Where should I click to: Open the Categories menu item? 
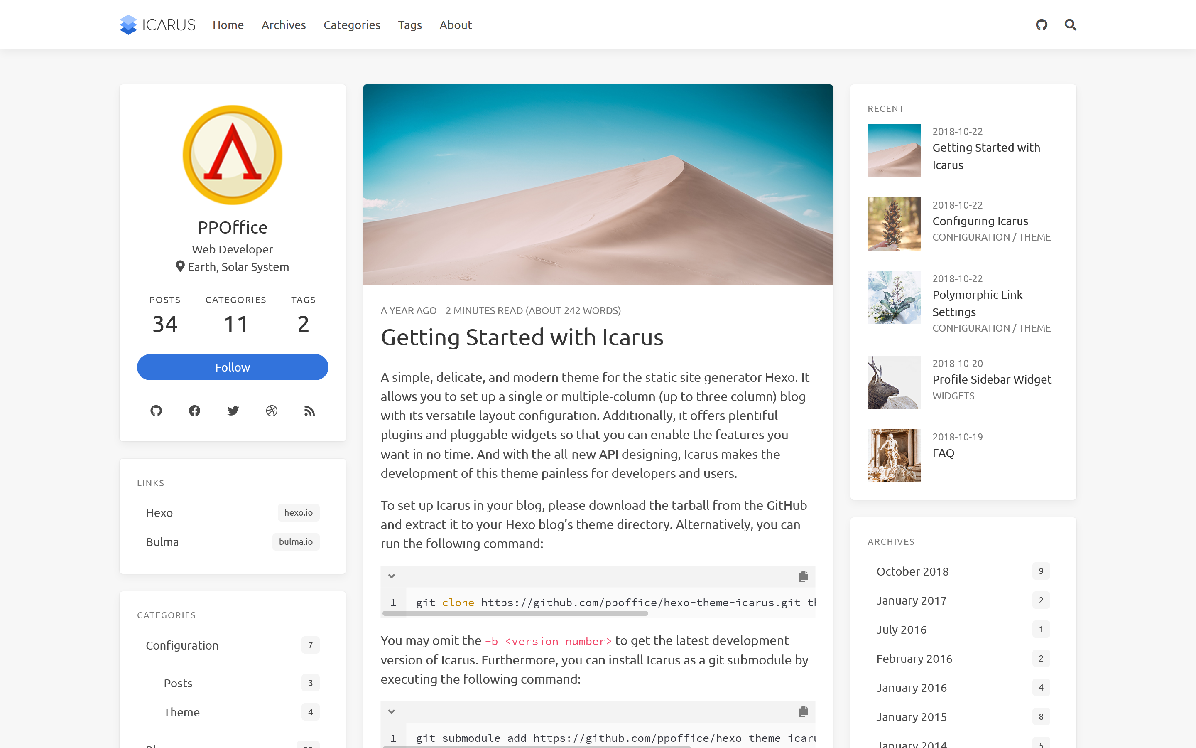tap(351, 25)
